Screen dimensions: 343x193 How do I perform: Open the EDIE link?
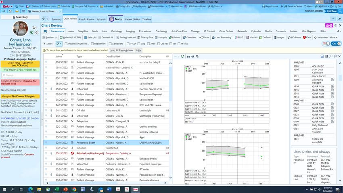pyautogui.click(x=239, y=38)
